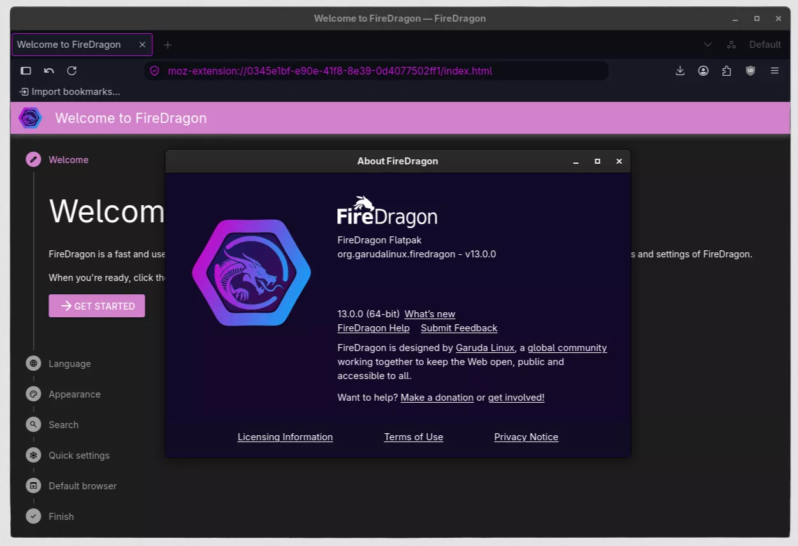
Task: Open the downloads icon in toolbar
Action: [x=680, y=71]
